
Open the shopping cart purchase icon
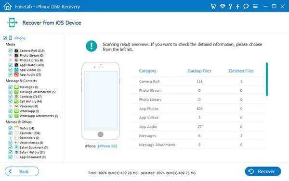(213, 6)
